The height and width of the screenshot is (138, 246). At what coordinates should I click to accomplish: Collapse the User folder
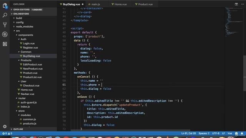coord(33,81)
